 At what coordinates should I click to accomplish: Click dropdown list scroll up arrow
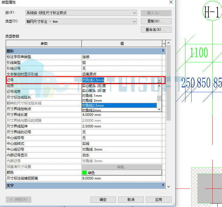click(x=159, y=86)
